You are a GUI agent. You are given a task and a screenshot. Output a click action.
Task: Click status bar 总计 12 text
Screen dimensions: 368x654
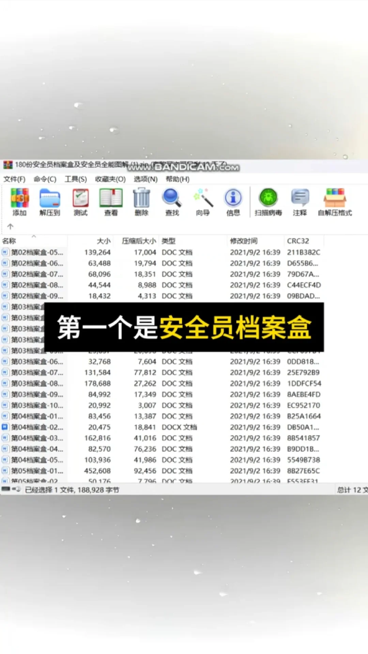click(x=352, y=490)
